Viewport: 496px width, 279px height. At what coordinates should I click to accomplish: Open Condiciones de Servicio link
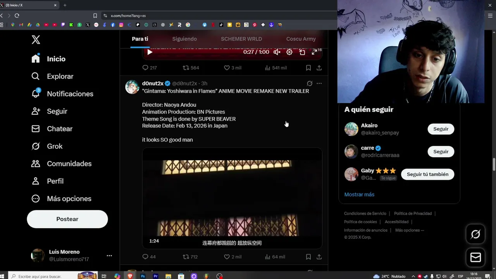coord(365,214)
